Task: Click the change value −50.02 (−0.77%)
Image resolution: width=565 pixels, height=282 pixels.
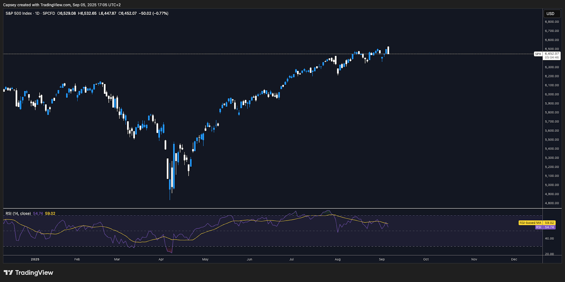Action: [x=154, y=13]
